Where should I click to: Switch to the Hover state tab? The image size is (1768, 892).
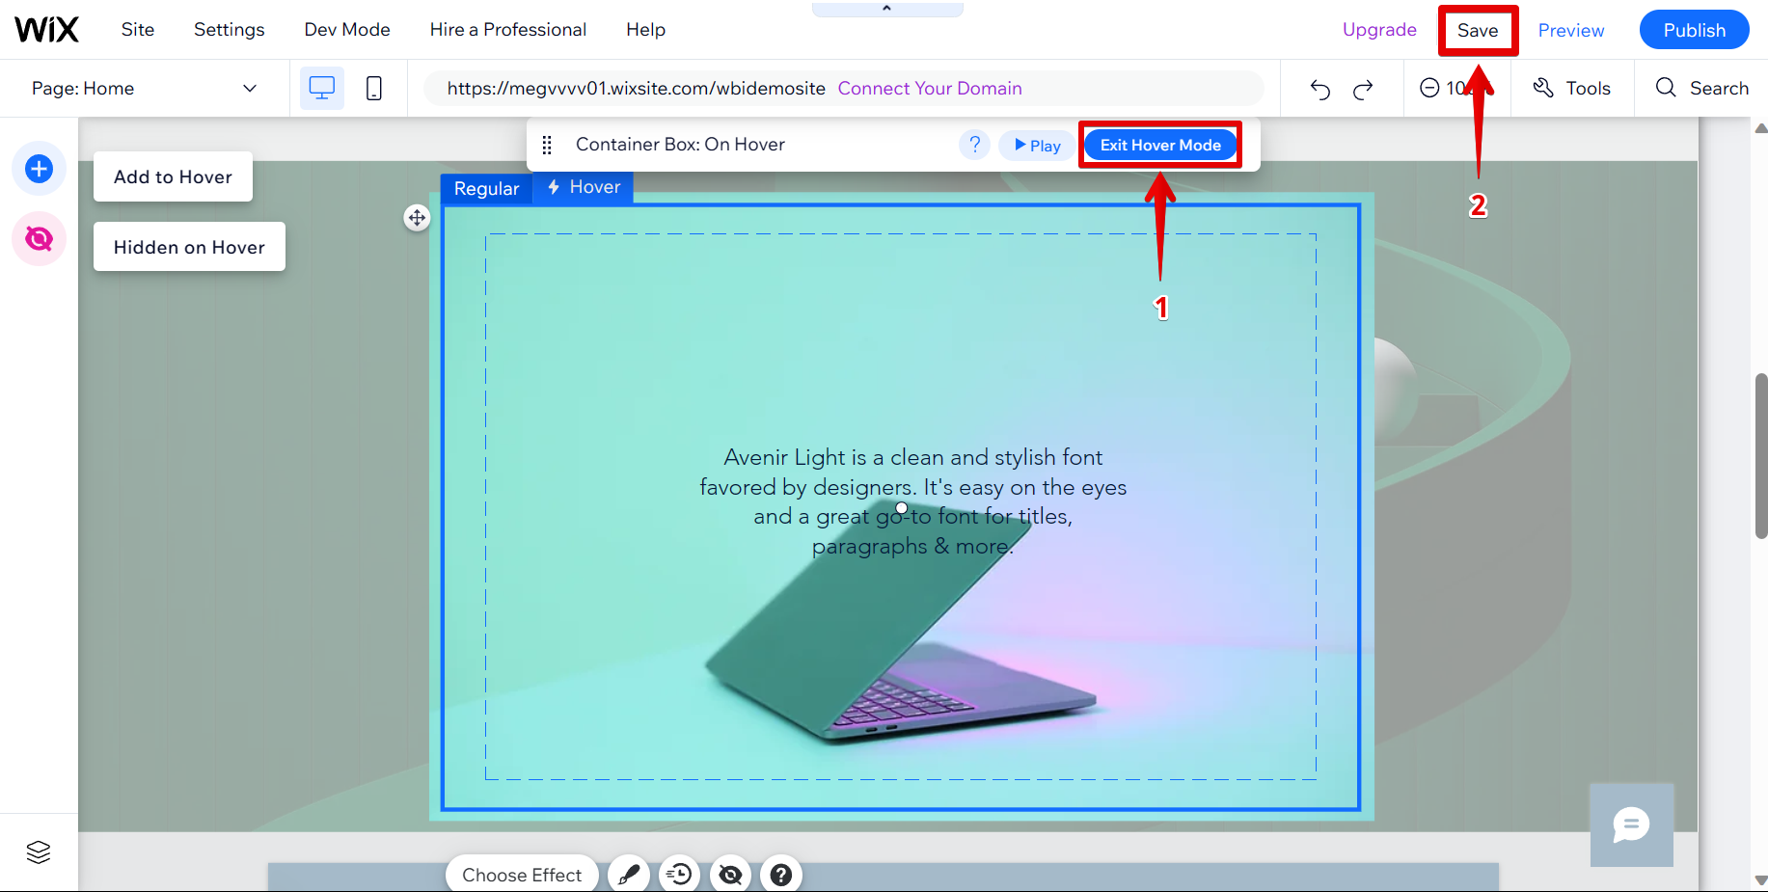click(584, 187)
